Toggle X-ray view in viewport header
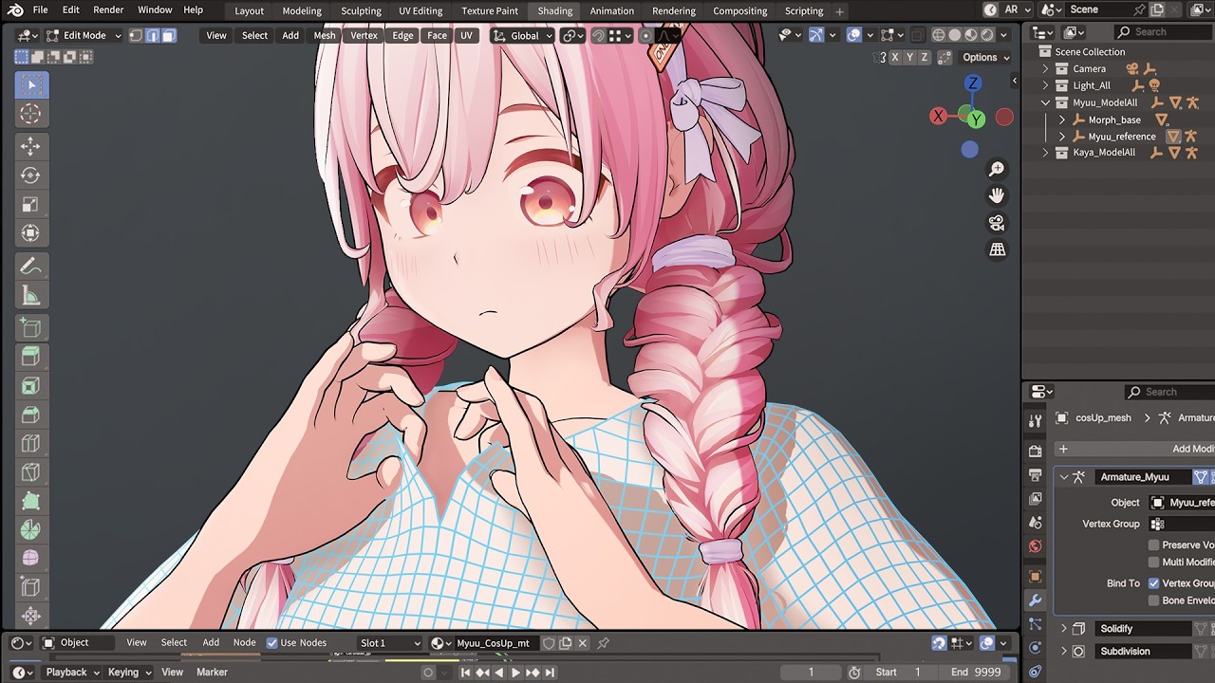Image resolution: width=1215 pixels, height=683 pixels. [x=918, y=35]
